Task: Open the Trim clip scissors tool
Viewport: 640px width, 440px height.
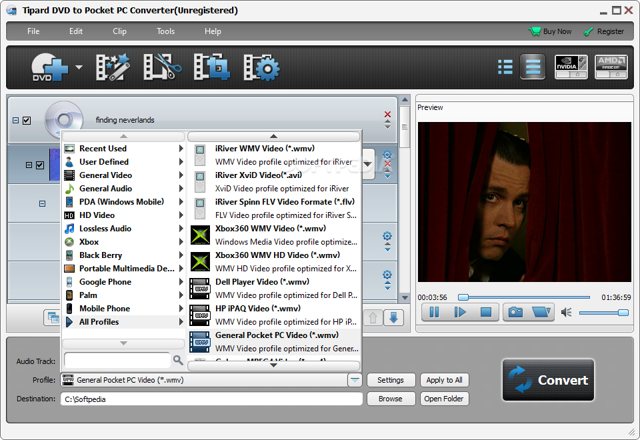Action: point(162,67)
